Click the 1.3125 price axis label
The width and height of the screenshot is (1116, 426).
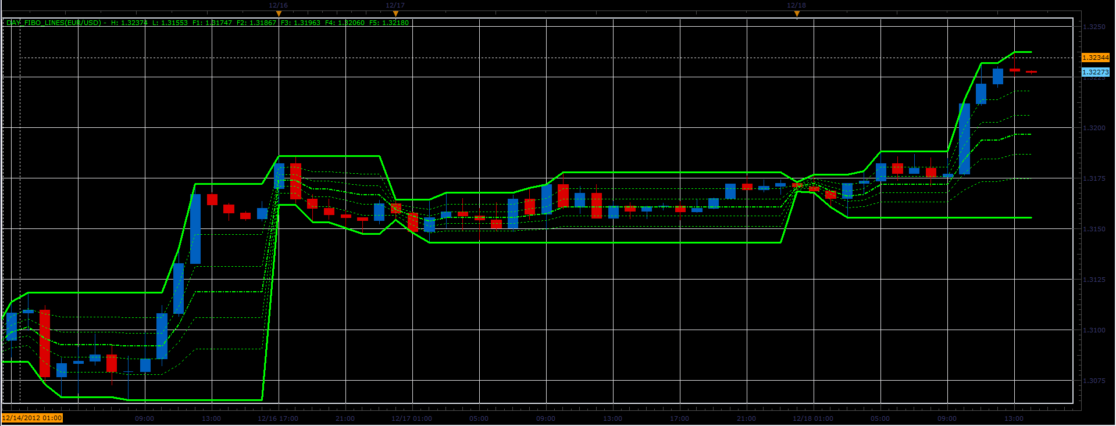[x=1094, y=280]
